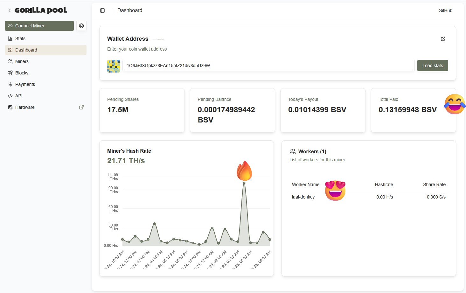
Task: Click the wallet identicon avatar
Action: pos(114,66)
